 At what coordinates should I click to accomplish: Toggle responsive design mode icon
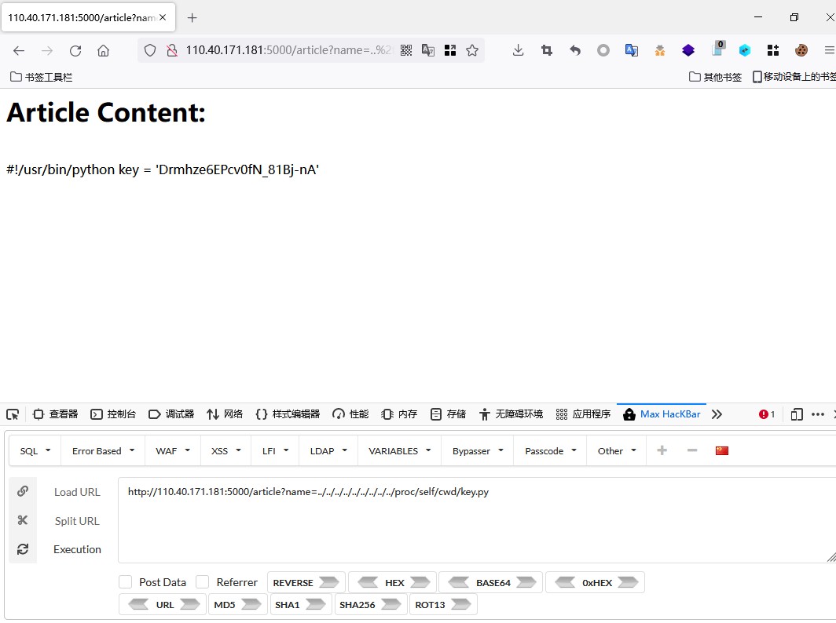click(x=797, y=414)
